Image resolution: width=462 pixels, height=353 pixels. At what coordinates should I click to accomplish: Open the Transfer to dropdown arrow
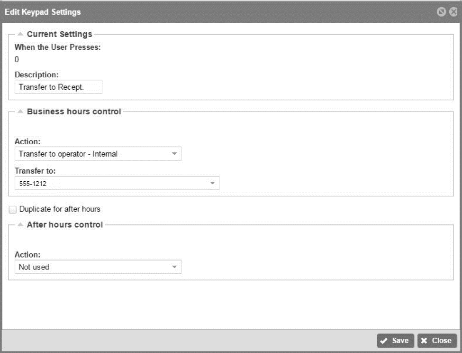click(212, 183)
